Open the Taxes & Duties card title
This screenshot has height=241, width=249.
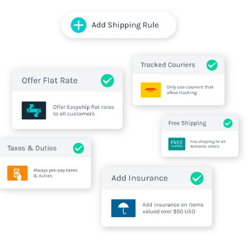click(x=32, y=148)
